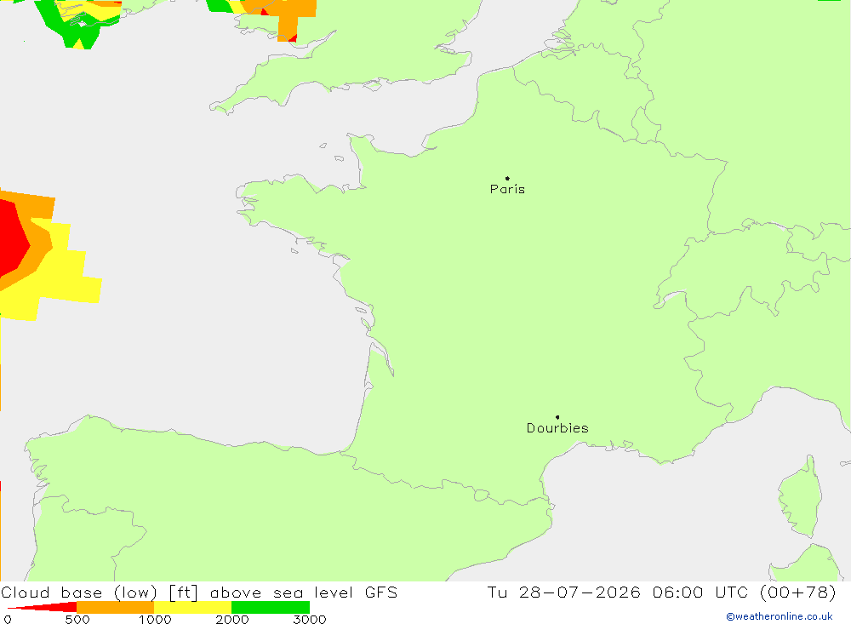Select the orange 500-1000 ft legend swatch

pyautogui.click(x=116, y=607)
